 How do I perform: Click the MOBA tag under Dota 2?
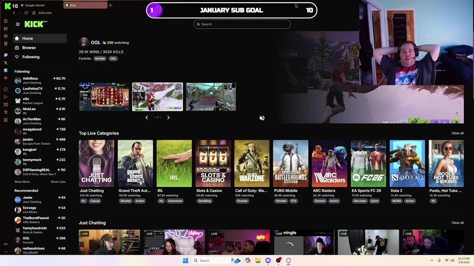click(x=397, y=201)
